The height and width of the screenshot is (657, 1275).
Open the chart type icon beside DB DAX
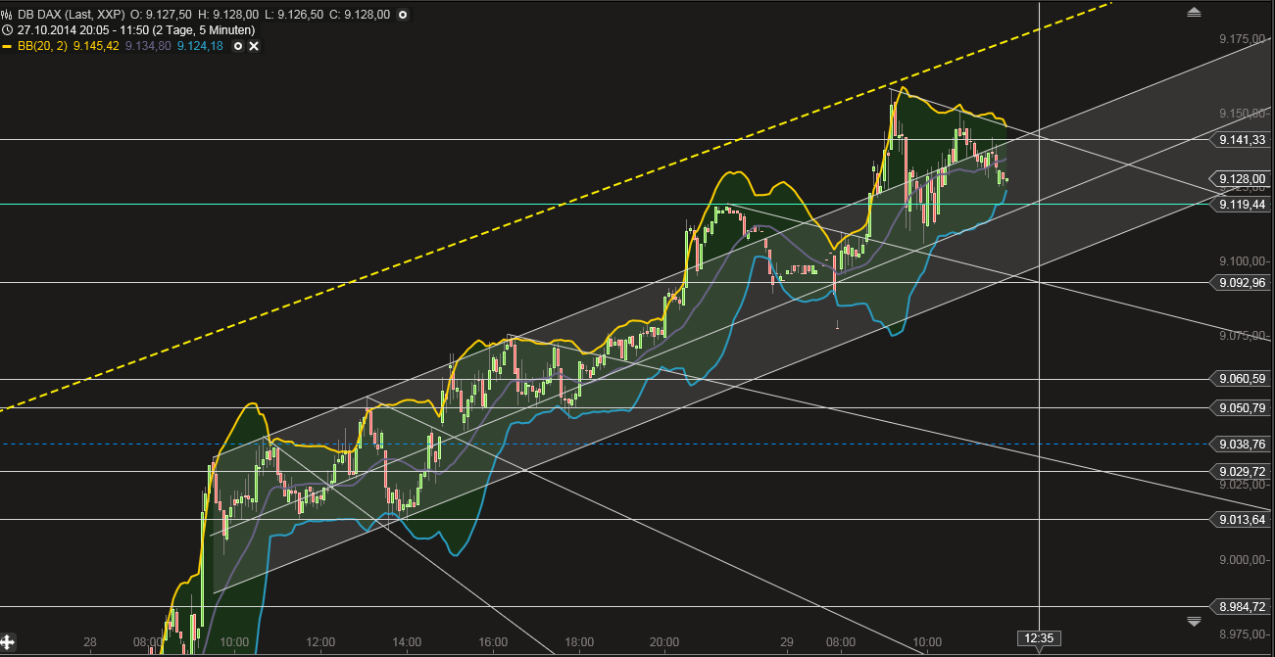pyautogui.click(x=8, y=15)
